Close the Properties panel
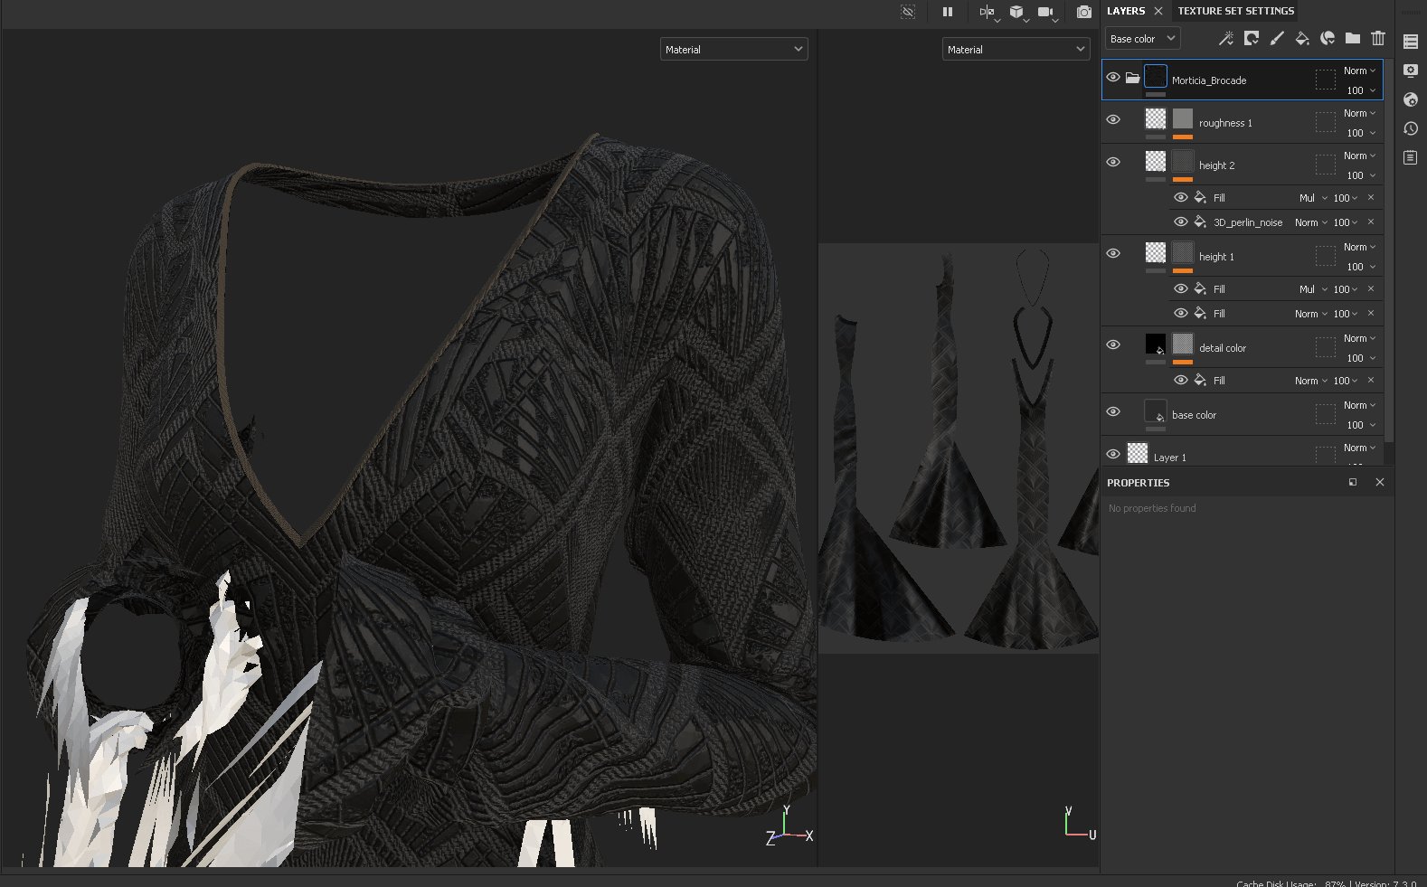This screenshot has width=1427, height=887. 1380,482
